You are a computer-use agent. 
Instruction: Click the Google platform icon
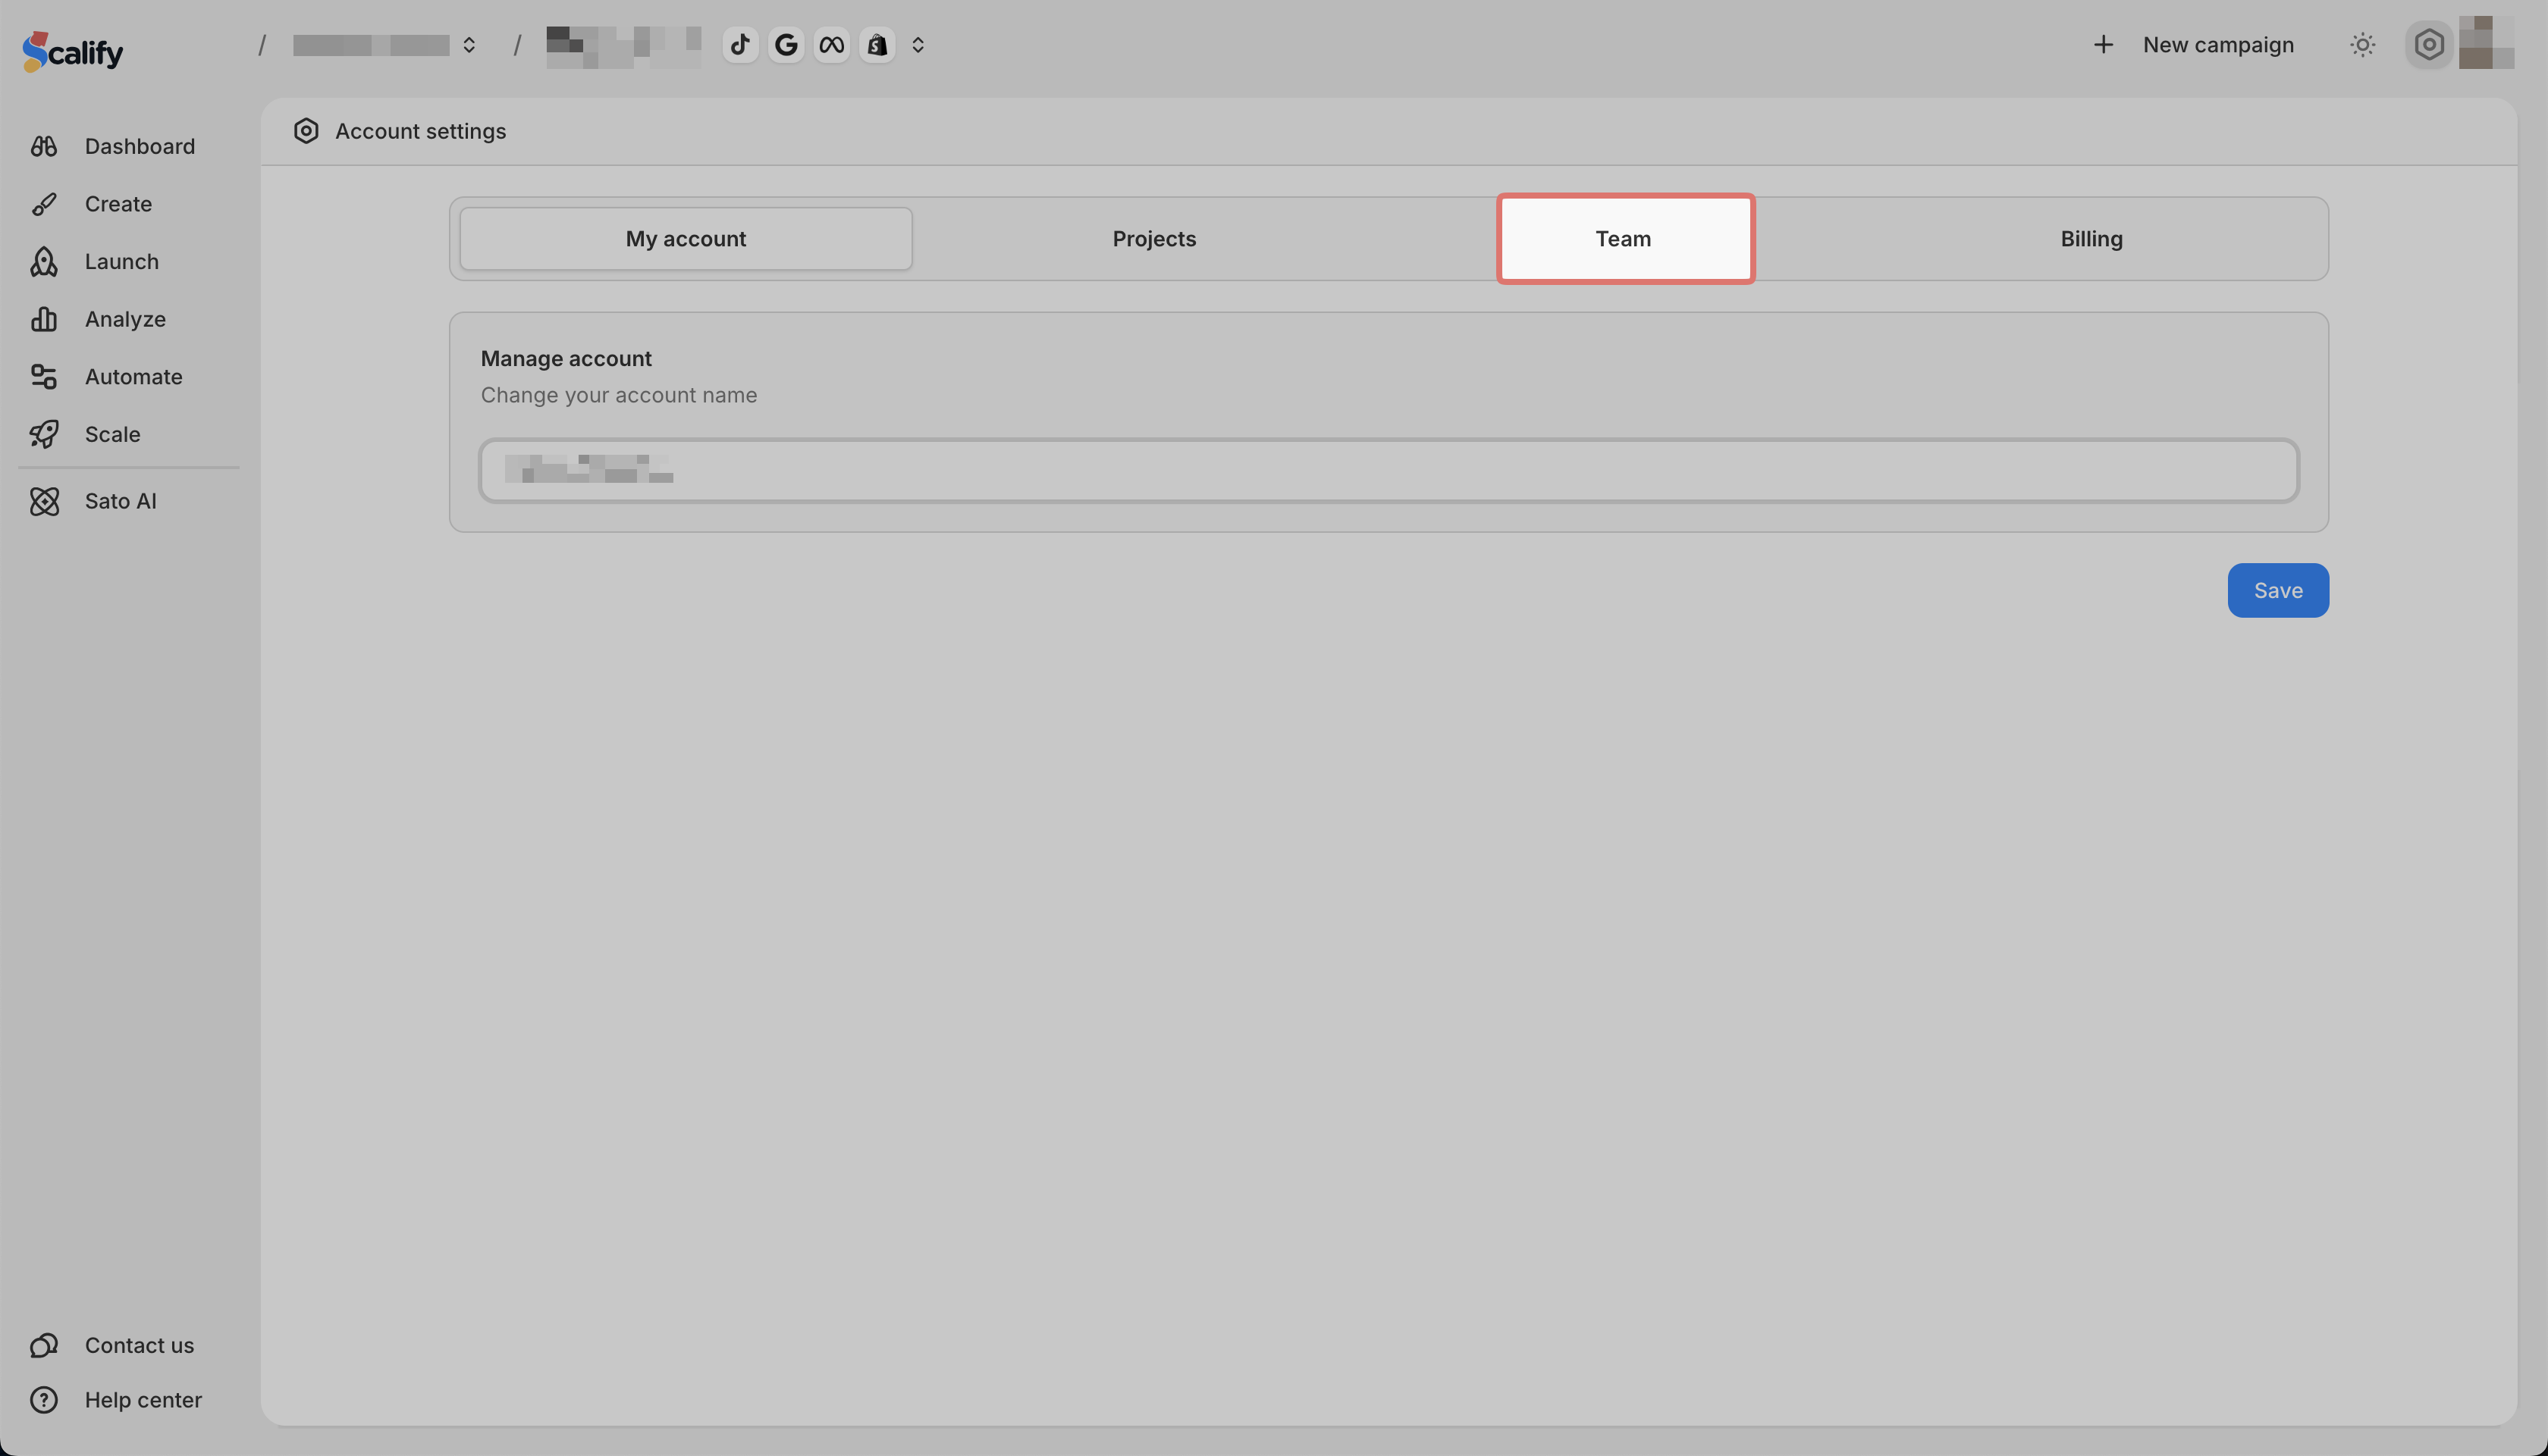click(786, 45)
